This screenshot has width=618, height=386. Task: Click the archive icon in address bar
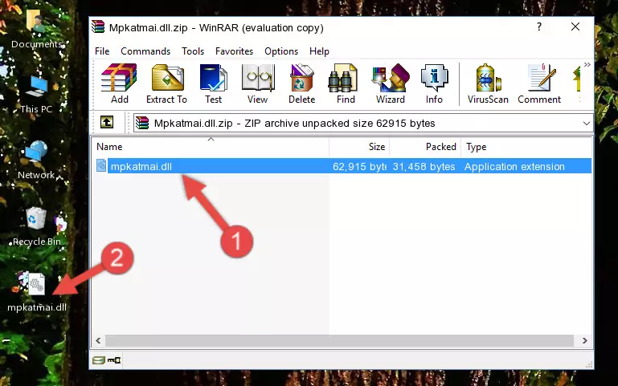(x=142, y=123)
